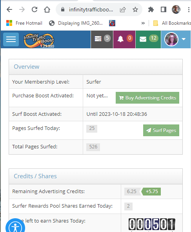Toggle the browser side panel

coord(164,9)
